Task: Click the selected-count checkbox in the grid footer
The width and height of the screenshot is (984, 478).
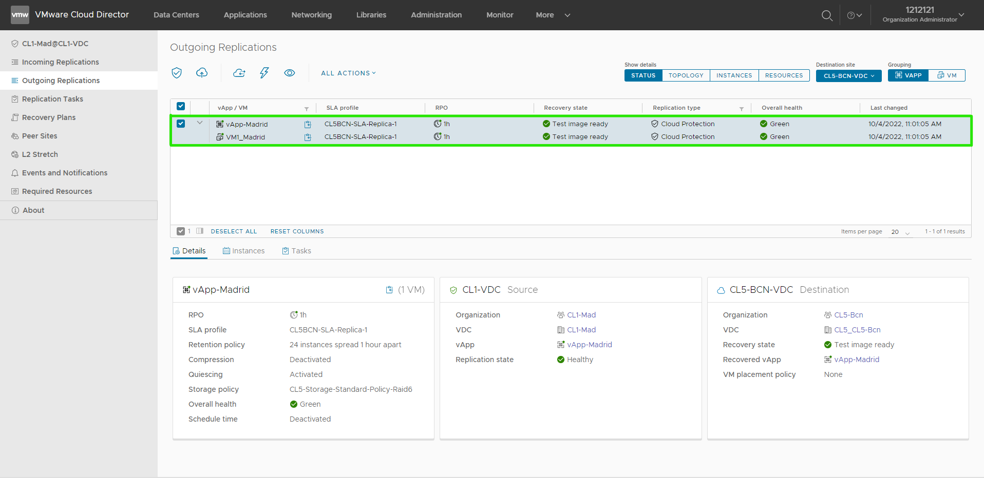Action: point(181,231)
